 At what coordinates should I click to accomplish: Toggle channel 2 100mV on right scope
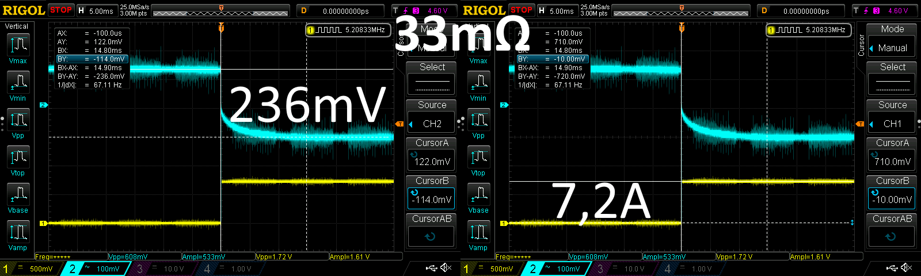[x=556, y=269]
